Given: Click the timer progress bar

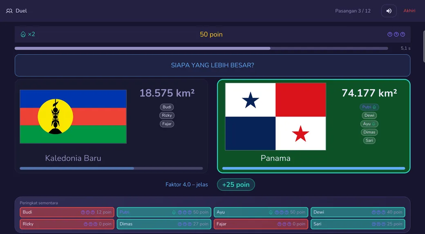Looking at the screenshot, I should [201, 48].
